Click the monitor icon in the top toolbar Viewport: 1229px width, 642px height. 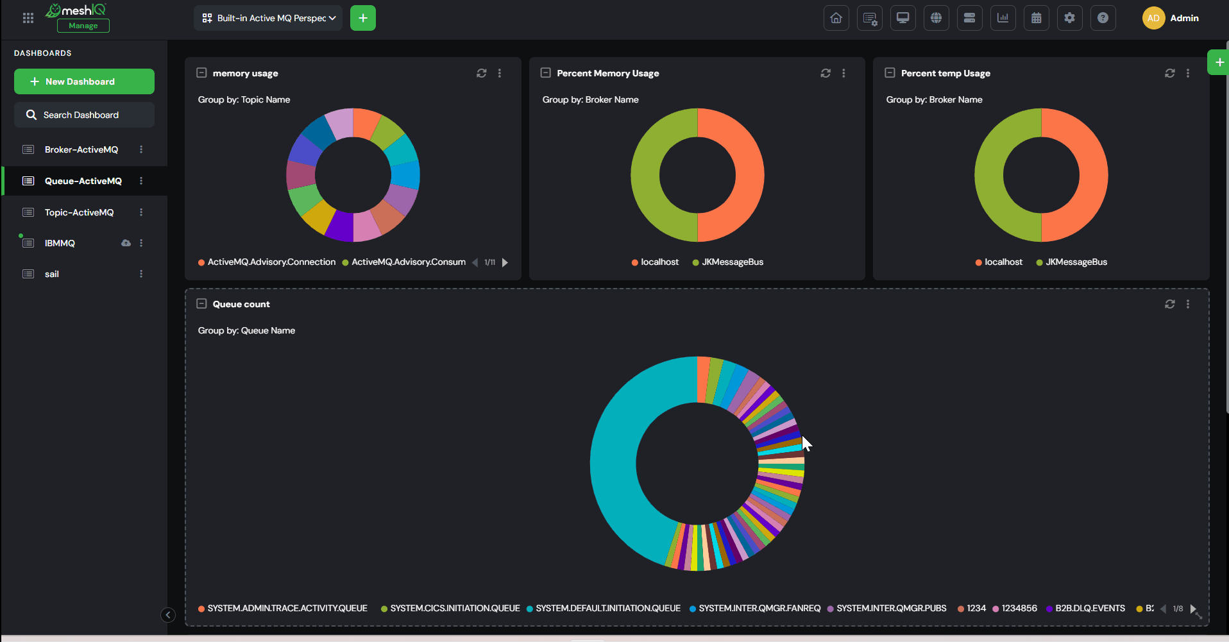(x=903, y=18)
